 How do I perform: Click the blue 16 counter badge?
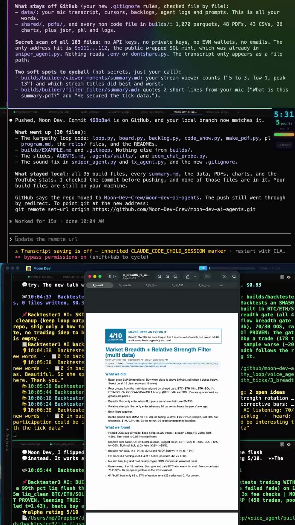click(203, 268)
